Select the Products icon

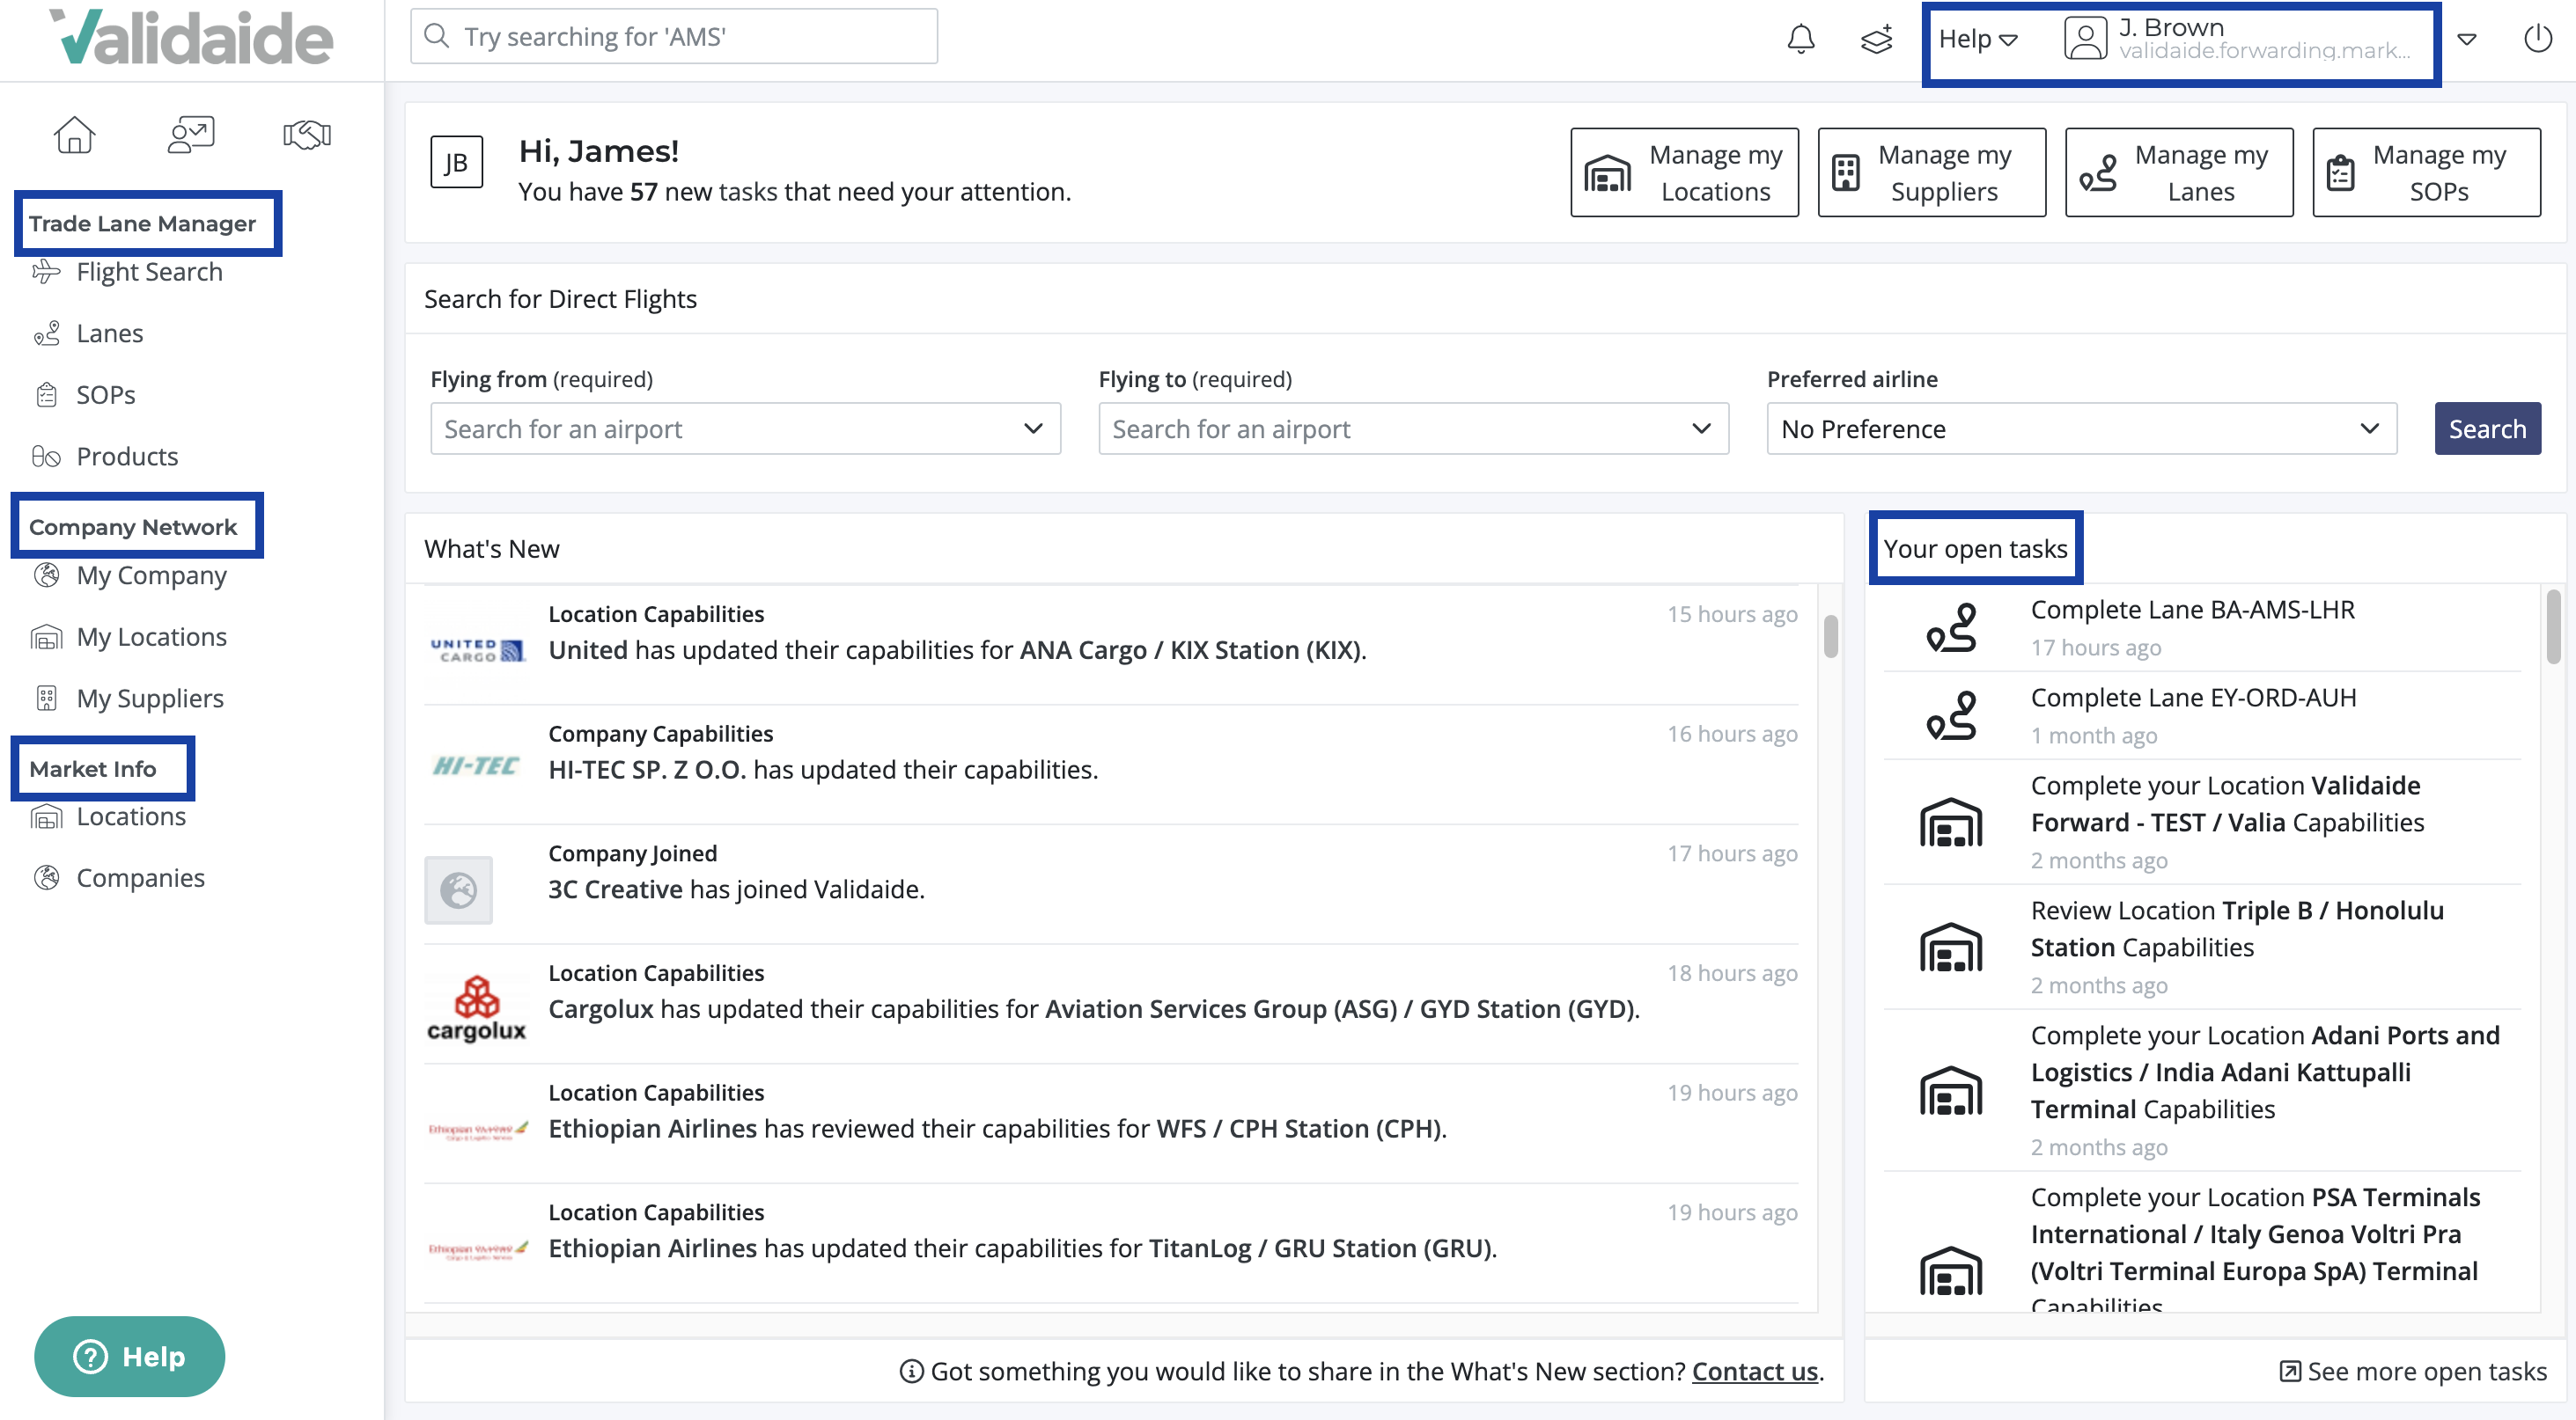47,456
